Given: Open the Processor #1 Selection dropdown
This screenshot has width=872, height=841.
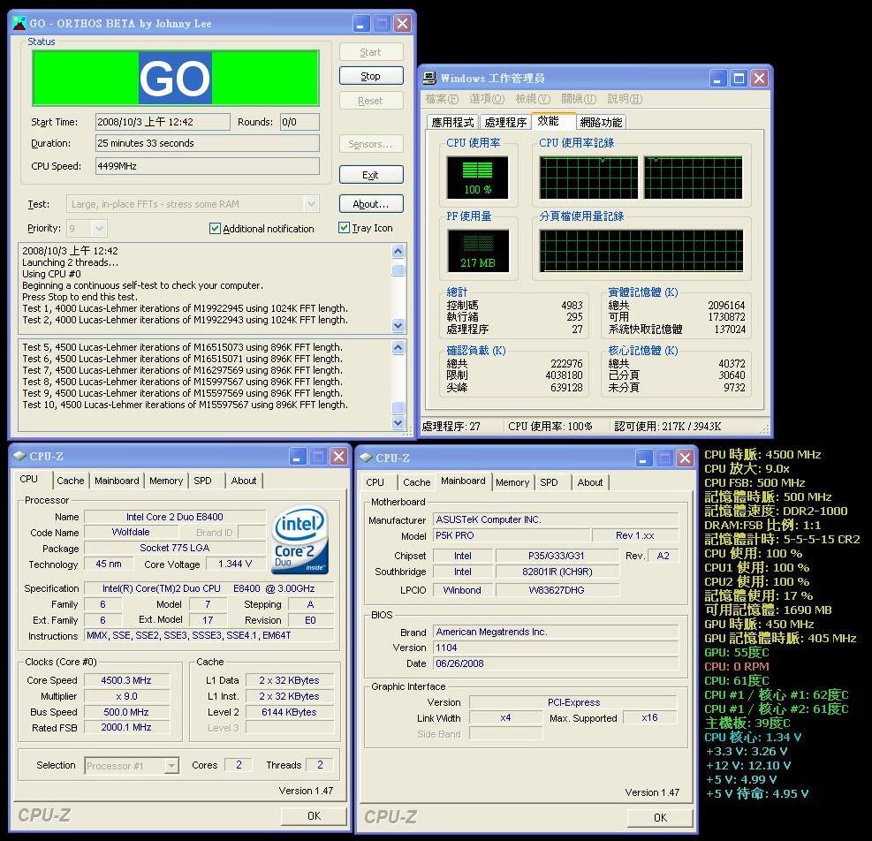Looking at the screenshot, I should [x=171, y=766].
